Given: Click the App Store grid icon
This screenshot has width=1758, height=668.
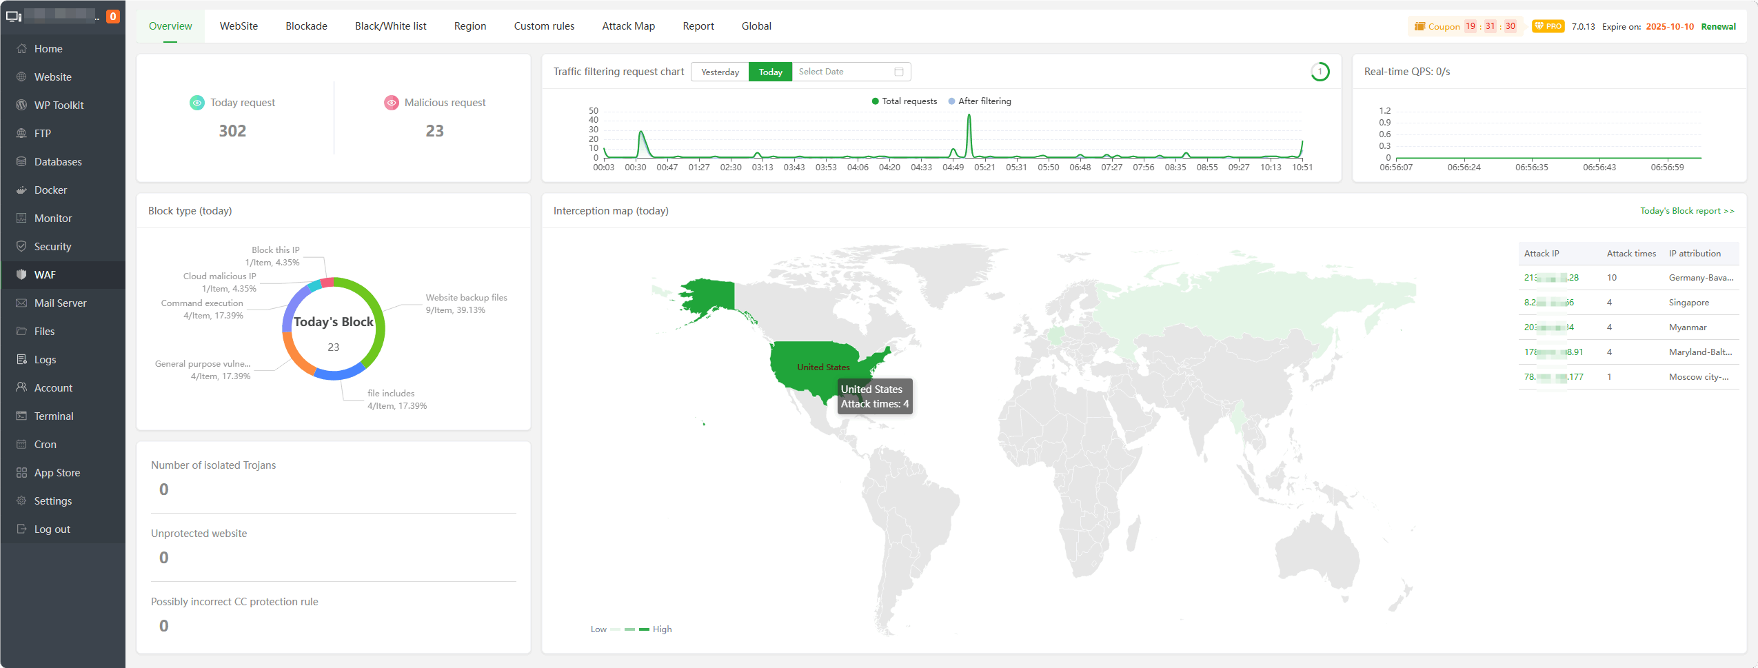Looking at the screenshot, I should (21, 473).
